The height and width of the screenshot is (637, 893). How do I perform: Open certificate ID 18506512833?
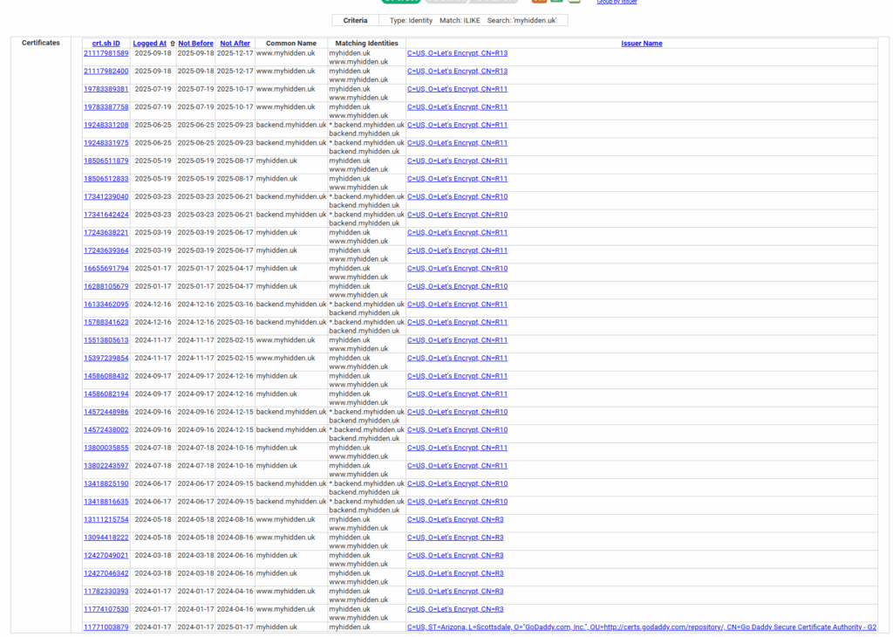(106, 179)
